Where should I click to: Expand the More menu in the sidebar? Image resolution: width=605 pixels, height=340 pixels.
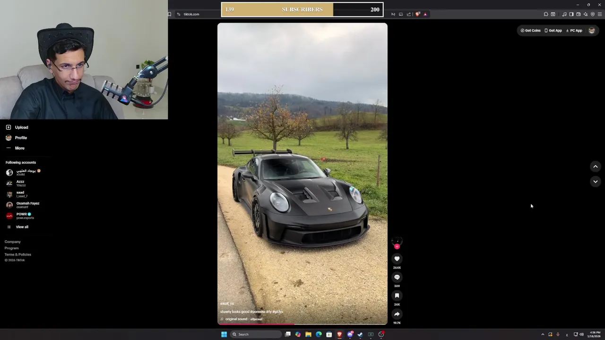15,148
